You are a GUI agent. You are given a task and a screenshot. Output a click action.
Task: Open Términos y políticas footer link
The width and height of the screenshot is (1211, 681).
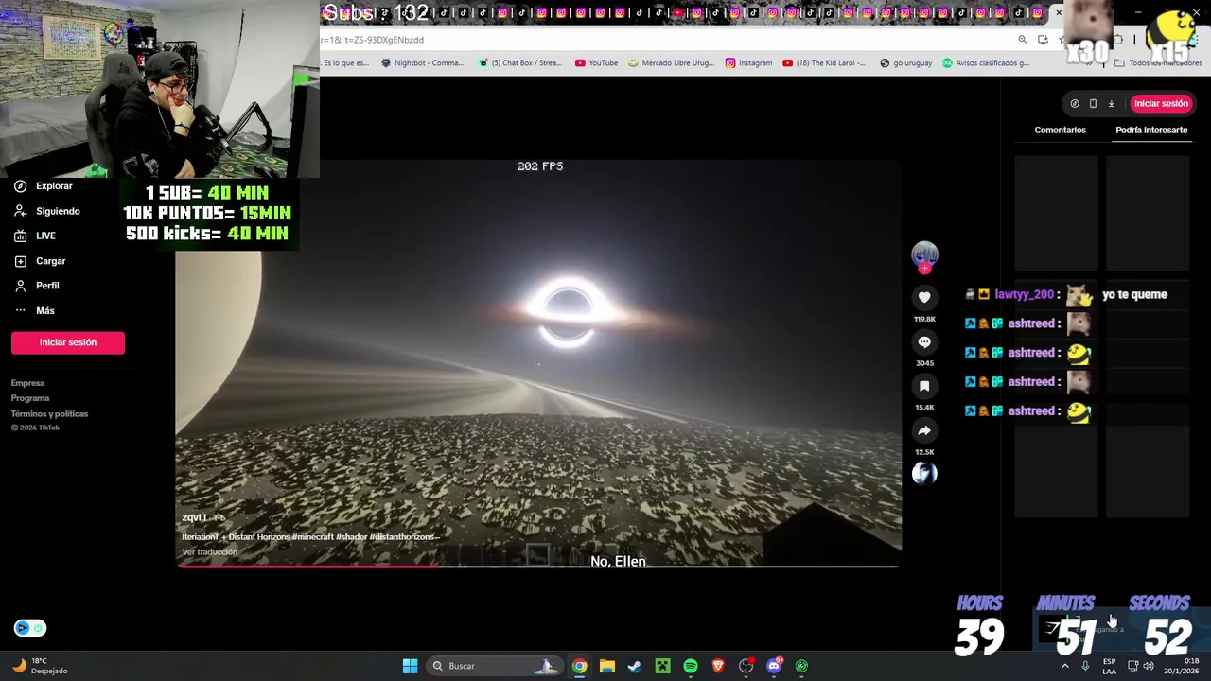click(x=49, y=413)
